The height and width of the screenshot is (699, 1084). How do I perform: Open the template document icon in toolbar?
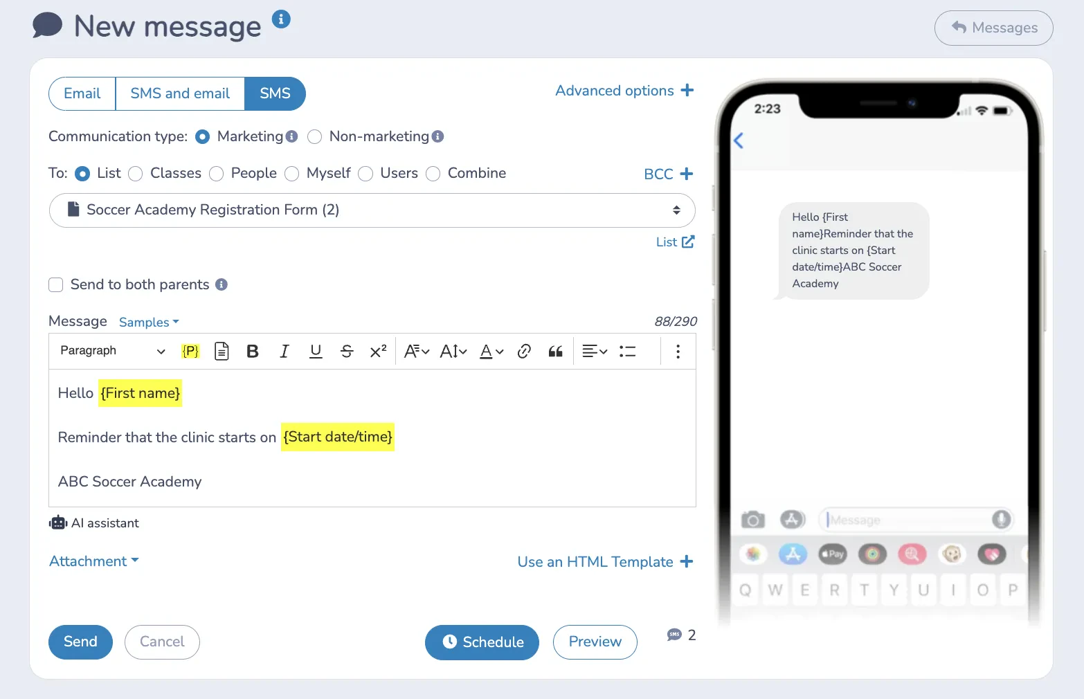[x=222, y=351]
